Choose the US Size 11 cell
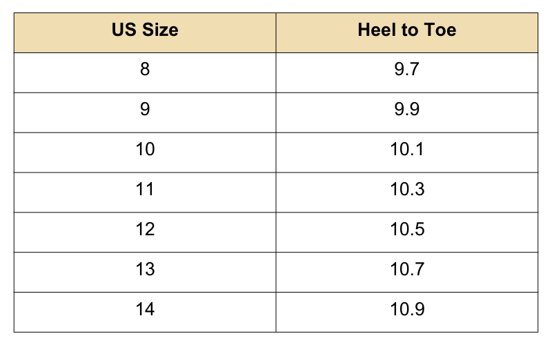The height and width of the screenshot is (345, 552). pyautogui.click(x=145, y=190)
